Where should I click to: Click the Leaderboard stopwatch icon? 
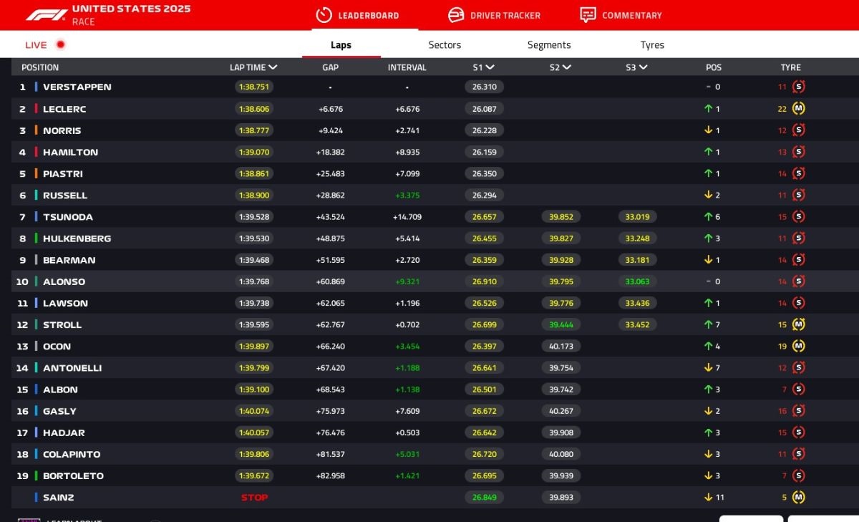[x=324, y=15]
